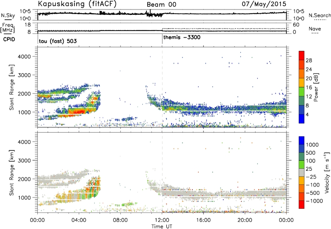
Task: Click the 'Kapuskasing (fitACF)' title text
Action: point(77,4)
